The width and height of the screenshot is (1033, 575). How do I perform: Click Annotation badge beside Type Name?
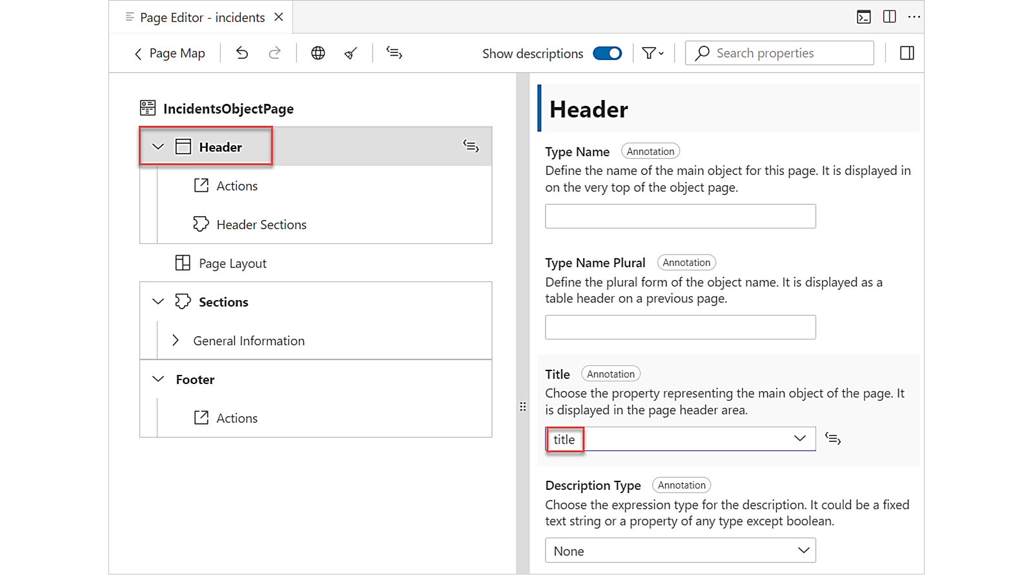click(650, 151)
